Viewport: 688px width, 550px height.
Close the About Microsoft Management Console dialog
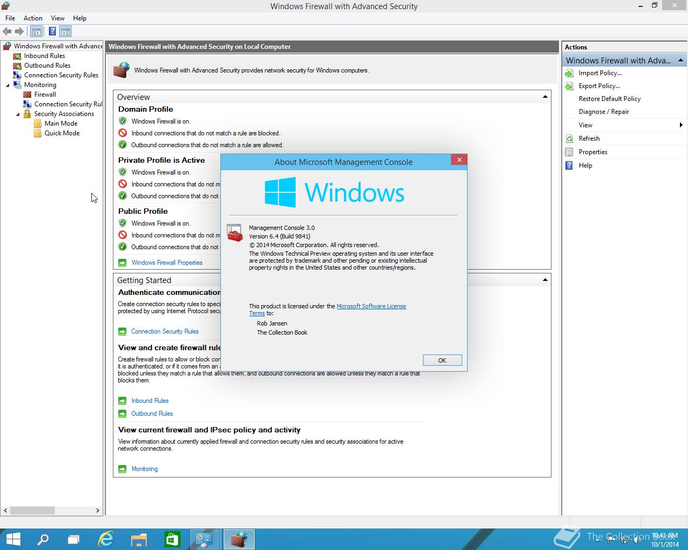(x=459, y=160)
